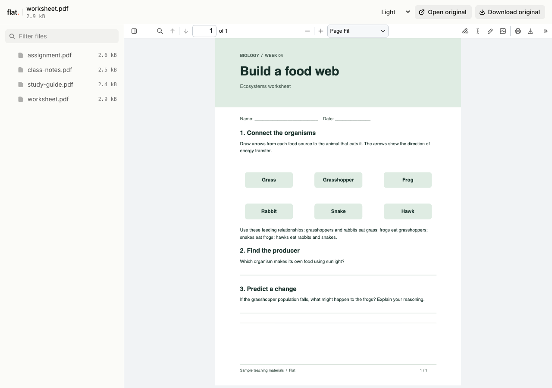Click the Name blank line field
The height and width of the screenshot is (388, 552).
(x=286, y=119)
